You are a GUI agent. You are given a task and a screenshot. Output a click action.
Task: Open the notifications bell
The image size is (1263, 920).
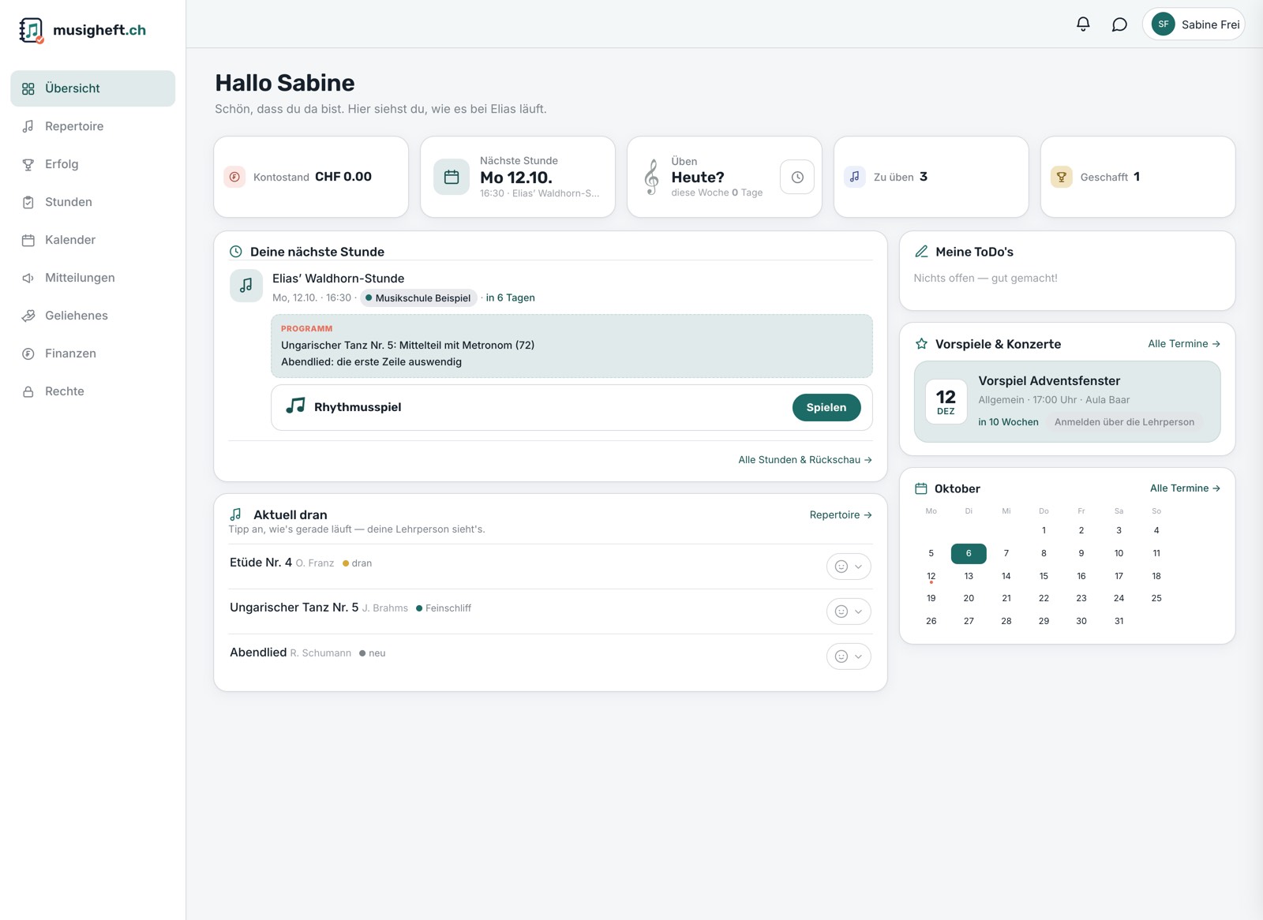[x=1083, y=24]
